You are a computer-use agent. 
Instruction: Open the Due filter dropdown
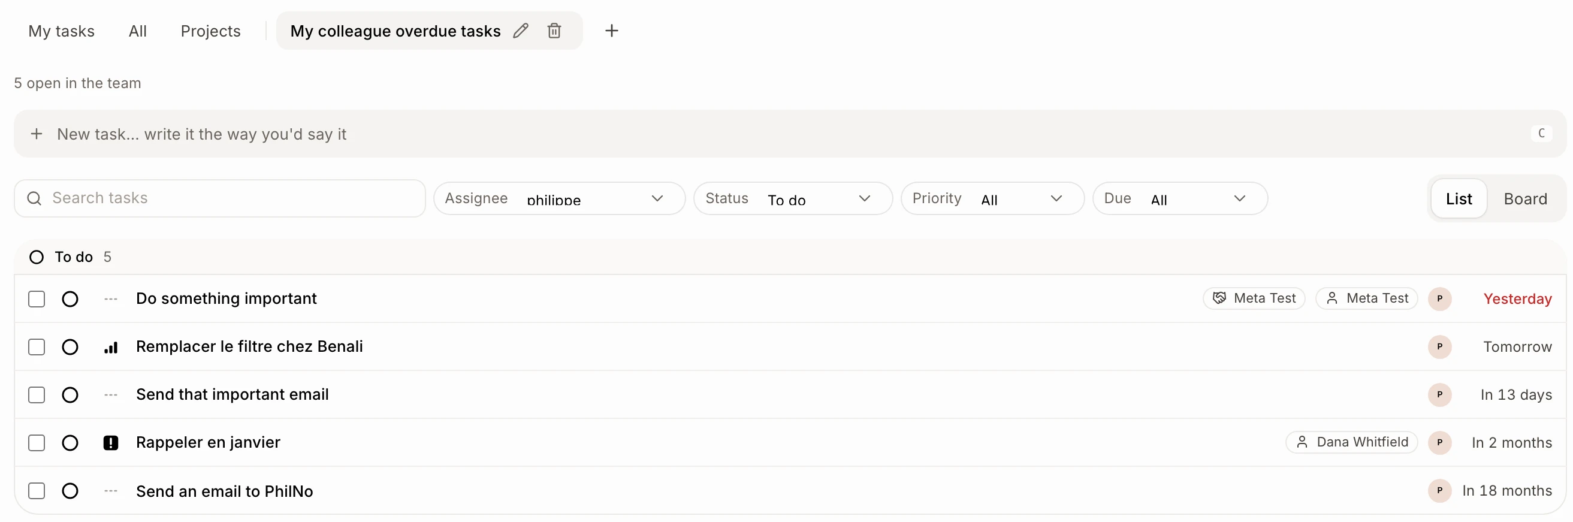1180,198
